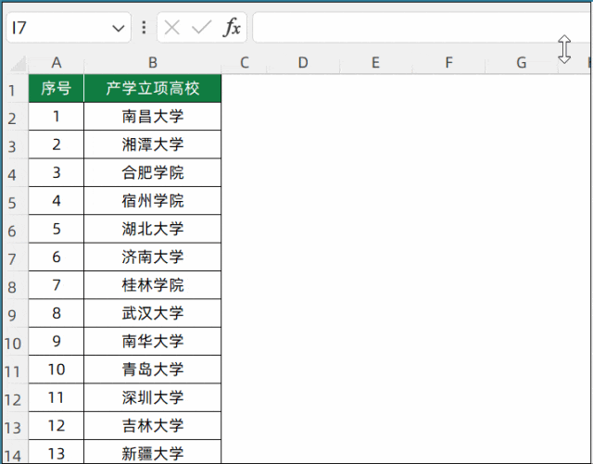
Task: Click the formula bar vertical dots handle
Action: pos(144,28)
